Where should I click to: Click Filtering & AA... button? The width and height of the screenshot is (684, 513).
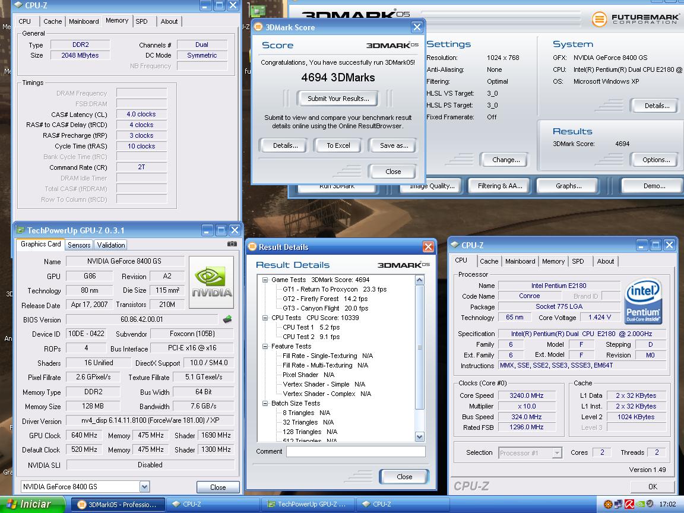500,186
